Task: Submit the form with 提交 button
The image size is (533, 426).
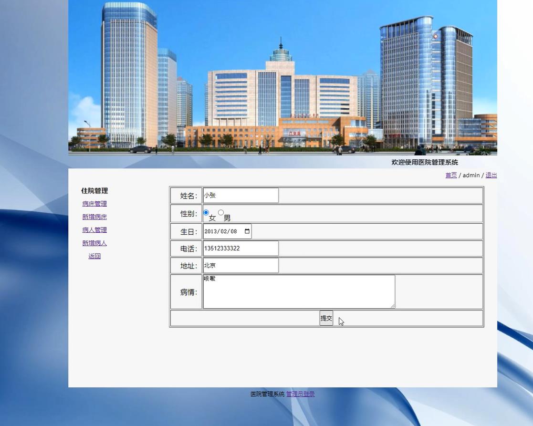Action: tap(326, 318)
